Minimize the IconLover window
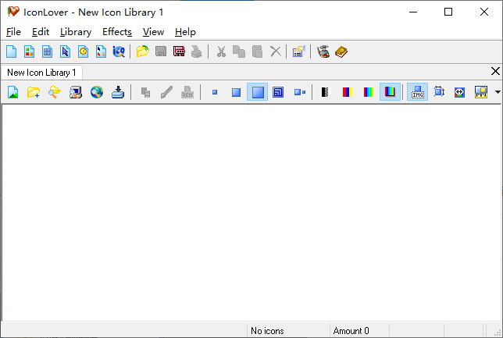 coord(413,12)
